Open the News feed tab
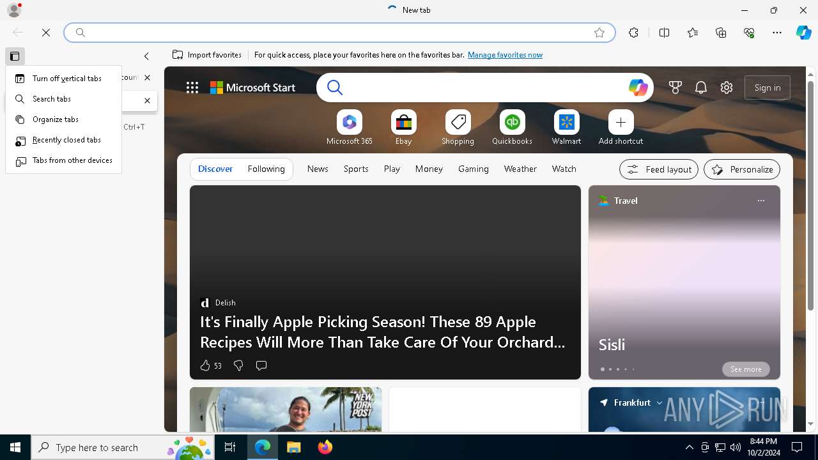Image resolution: width=818 pixels, height=460 pixels. click(318, 169)
